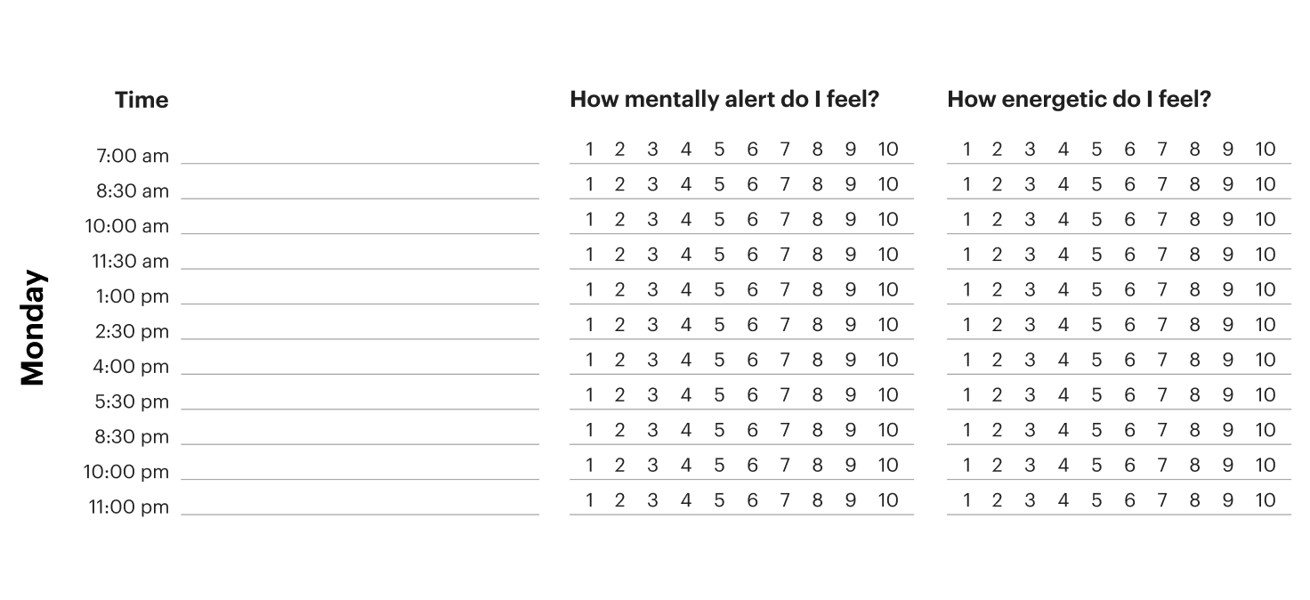Screen dimensions: 1310x600
Task: Click the Time column header
Action: click(x=142, y=101)
